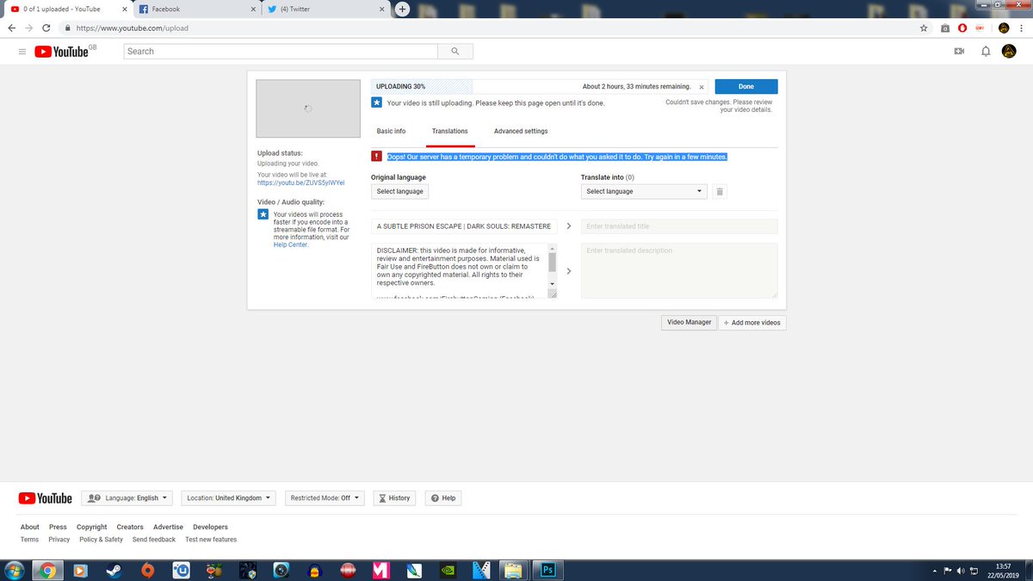Open the About footer link
1033x581 pixels.
coord(30,527)
